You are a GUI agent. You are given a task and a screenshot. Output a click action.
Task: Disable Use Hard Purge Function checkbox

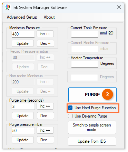click(x=70, y=108)
